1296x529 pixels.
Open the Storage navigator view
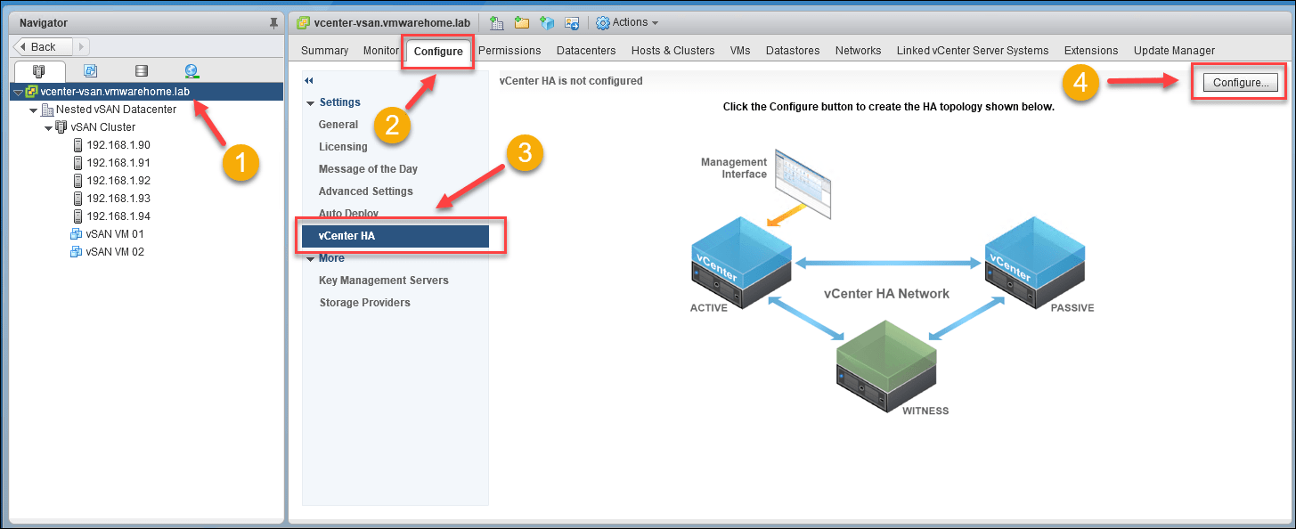[x=141, y=71]
